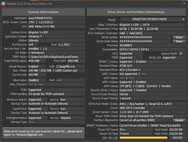Click Power On Count value 45 x

122,130
